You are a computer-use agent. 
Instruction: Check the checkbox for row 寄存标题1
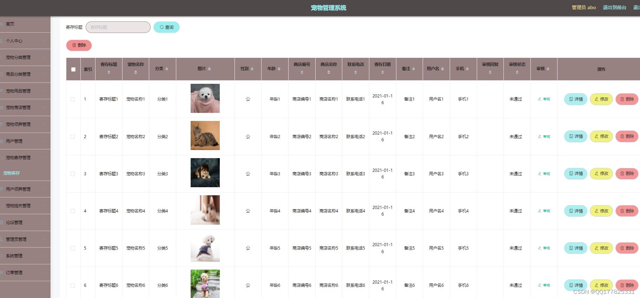73,99
